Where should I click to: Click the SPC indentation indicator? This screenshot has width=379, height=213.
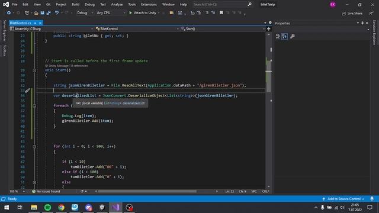pyautogui.click(x=254, y=191)
